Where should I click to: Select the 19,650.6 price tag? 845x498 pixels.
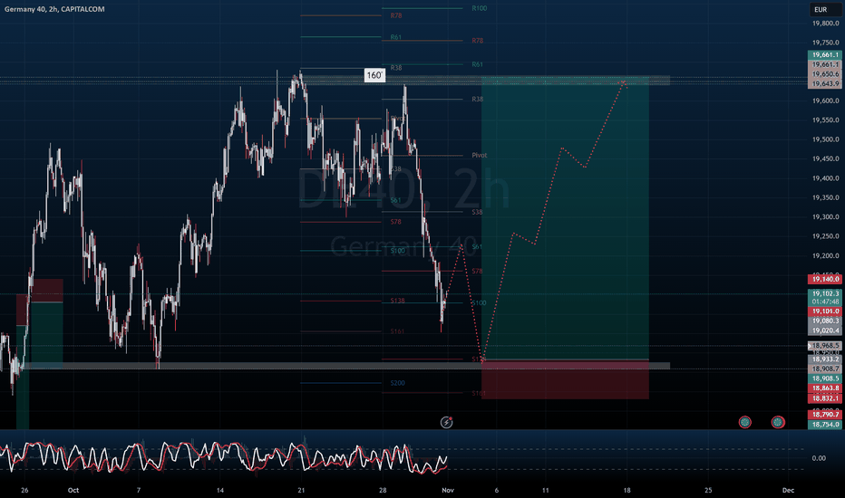pos(824,74)
